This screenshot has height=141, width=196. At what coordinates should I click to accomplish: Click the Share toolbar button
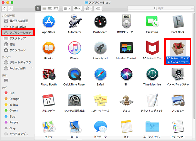pos(88,8)
